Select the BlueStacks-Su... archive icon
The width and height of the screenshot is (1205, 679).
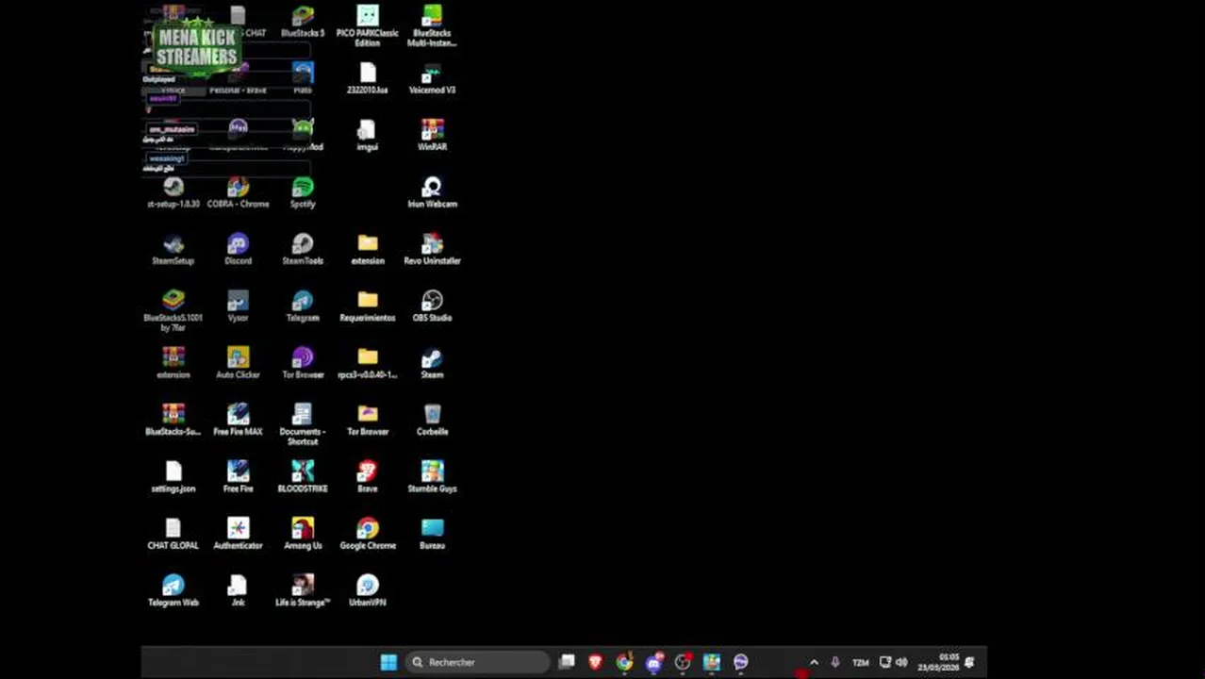[173, 420]
